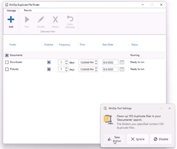The height and width of the screenshot is (149, 177).
Task: Click the Undo Delete(s) arrow icon
Action: tap(70, 19)
